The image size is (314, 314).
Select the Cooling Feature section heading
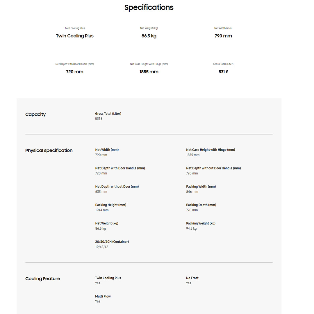point(43,279)
